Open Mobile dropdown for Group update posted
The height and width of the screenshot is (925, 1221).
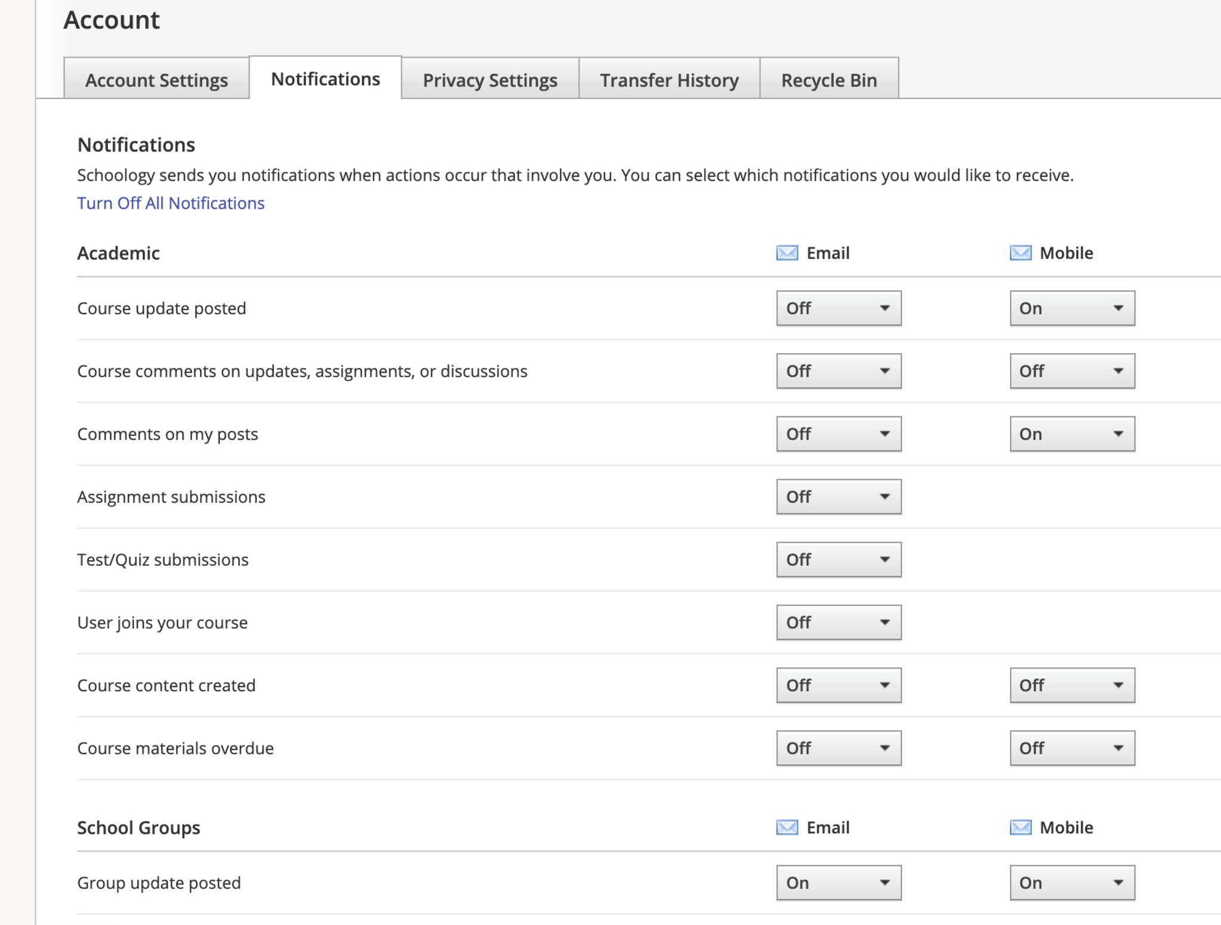pos(1071,883)
